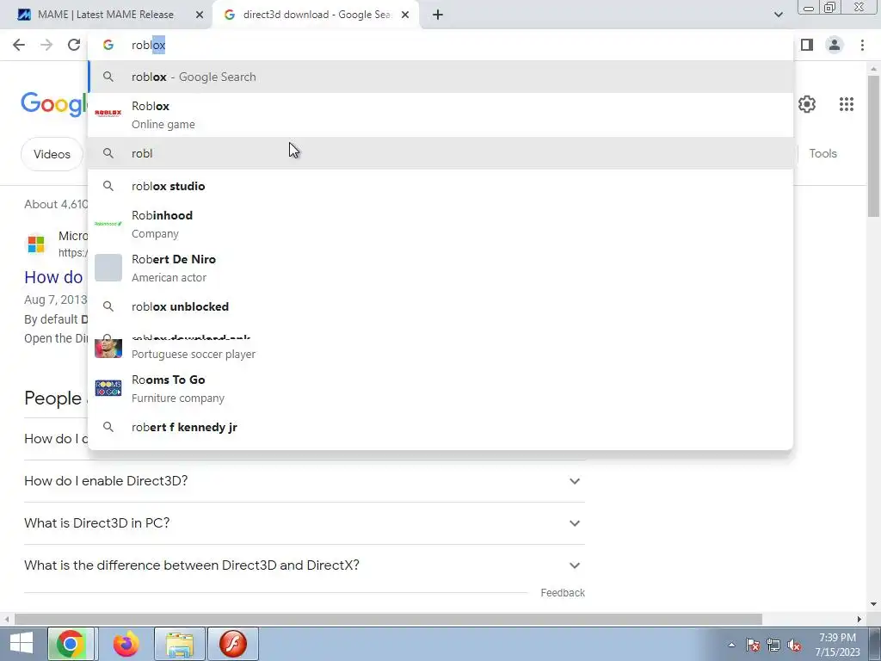
Task: Click the browser back arrow
Action: click(x=19, y=45)
